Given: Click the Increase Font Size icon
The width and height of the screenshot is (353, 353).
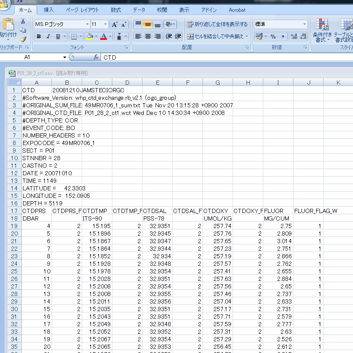Looking at the screenshot, I should [x=114, y=24].
